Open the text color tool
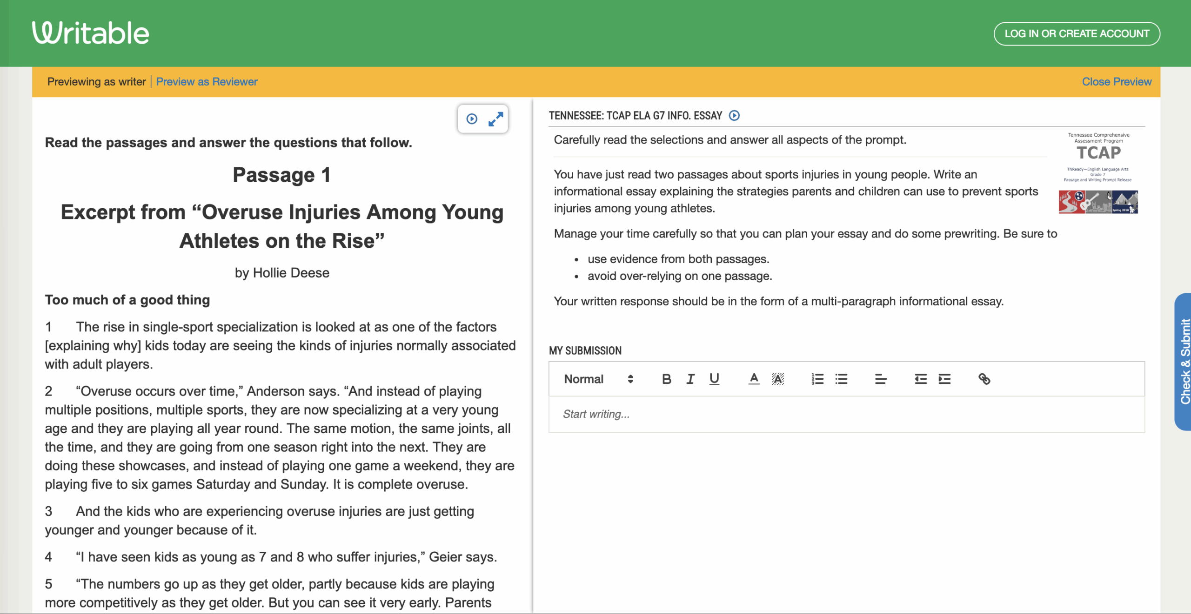The height and width of the screenshot is (614, 1191). click(x=754, y=379)
